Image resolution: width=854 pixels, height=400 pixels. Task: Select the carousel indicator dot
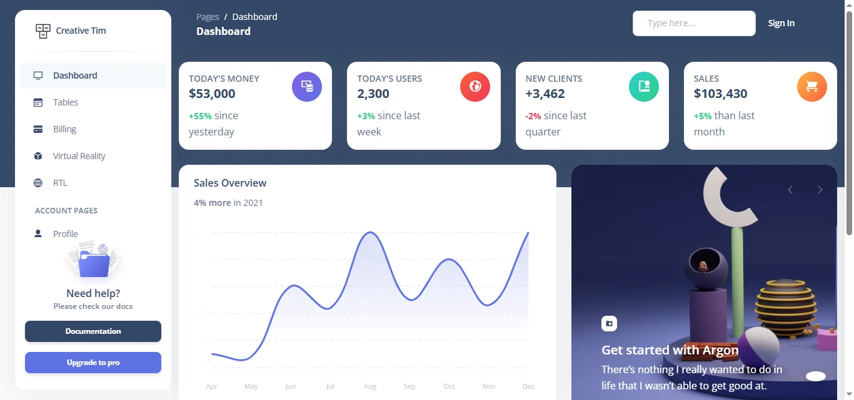(x=815, y=376)
